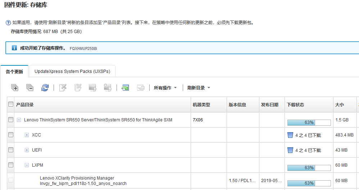Check the Lenovo XClarity Provisioning Manager row checkbox

point(11,180)
